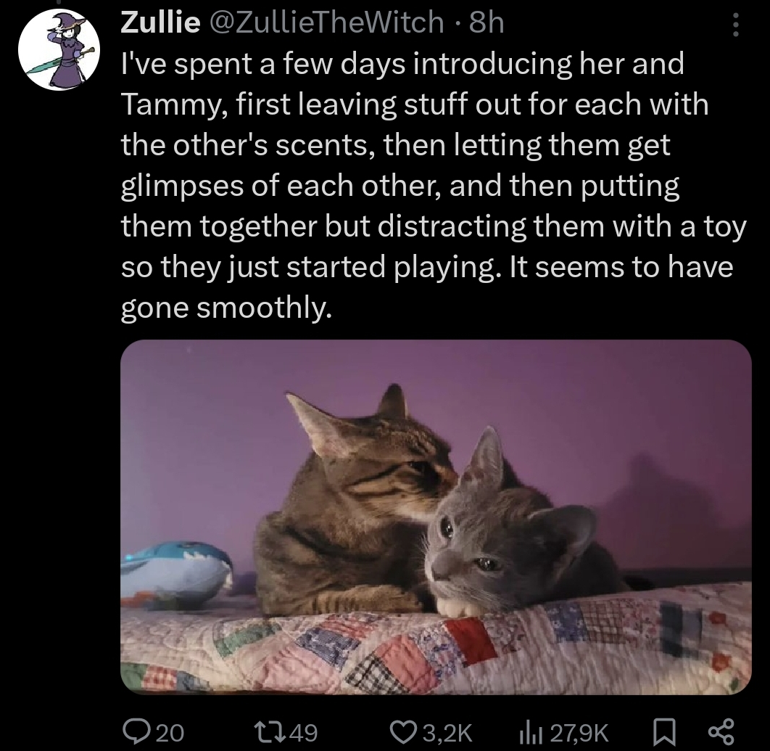
Task: Open the @ZullieTheWitch handle link
Action: (326, 22)
